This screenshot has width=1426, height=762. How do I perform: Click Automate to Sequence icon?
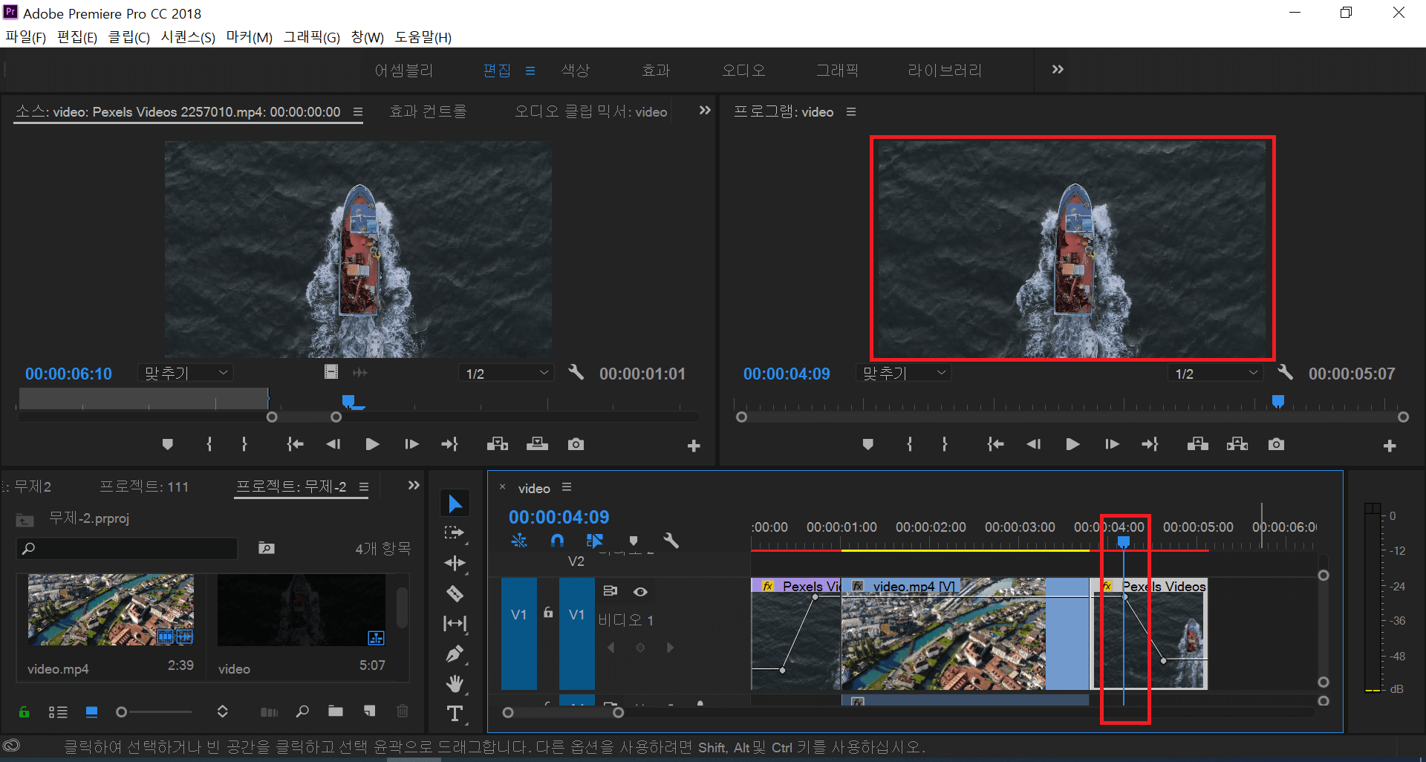click(269, 712)
